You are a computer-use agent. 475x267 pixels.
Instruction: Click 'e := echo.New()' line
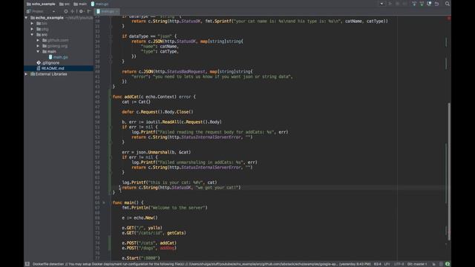(140, 217)
